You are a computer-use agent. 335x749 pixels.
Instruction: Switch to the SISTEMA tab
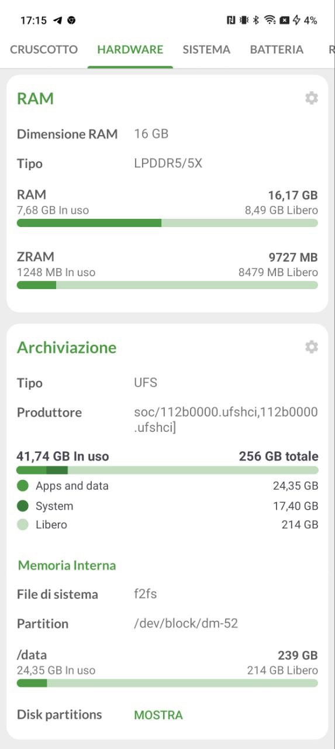[x=206, y=50]
